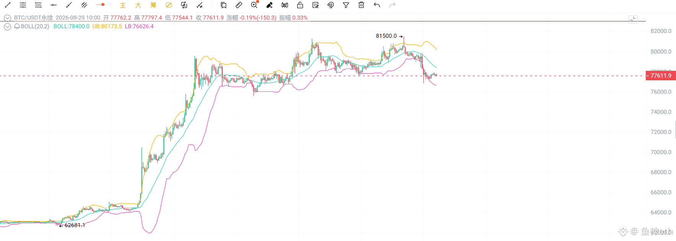Click the zoom-in magnifier icon

254,5
